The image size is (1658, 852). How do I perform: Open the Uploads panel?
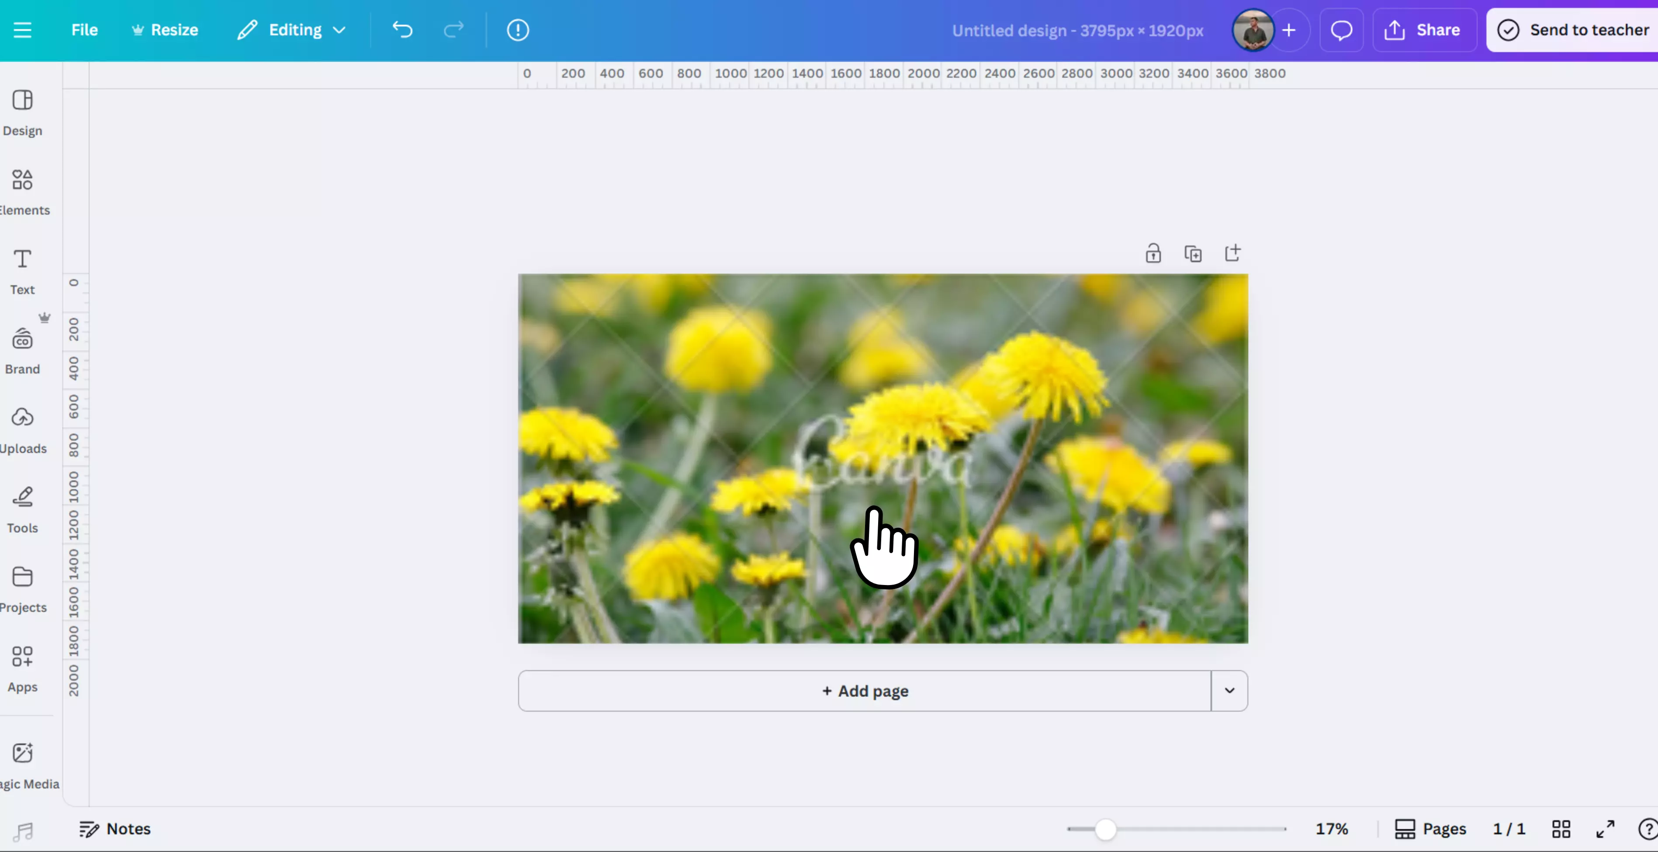[23, 430]
